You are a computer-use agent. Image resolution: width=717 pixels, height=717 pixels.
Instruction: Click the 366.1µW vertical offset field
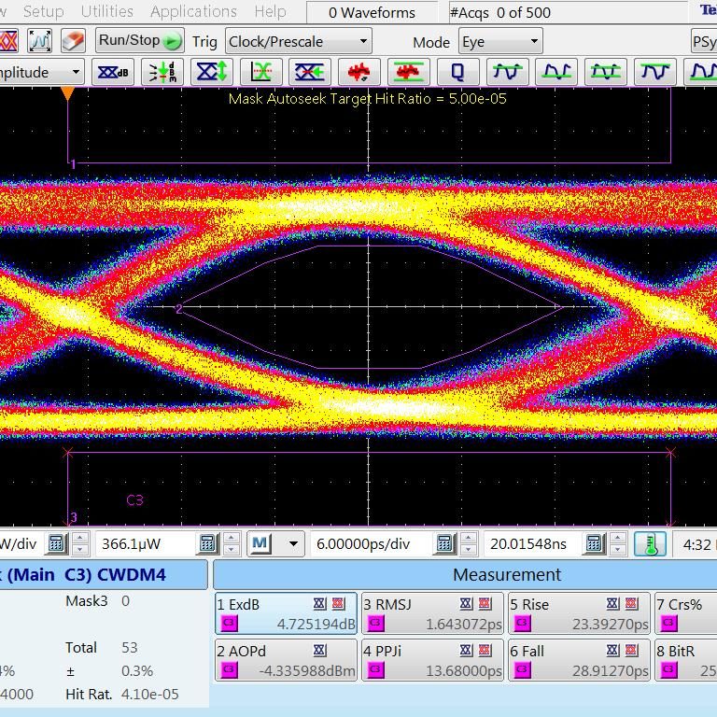[145, 543]
